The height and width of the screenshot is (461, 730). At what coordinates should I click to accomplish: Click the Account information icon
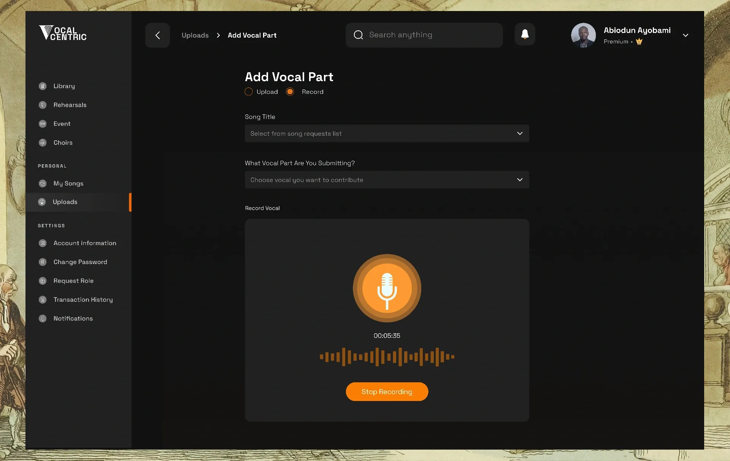click(43, 243)
